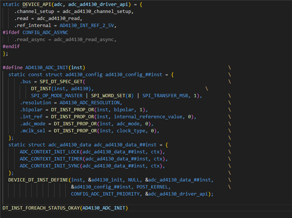Click internal_reference_value property name

[148, 117]
